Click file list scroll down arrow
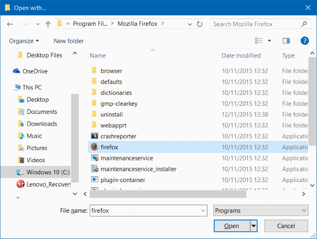The height and width of the screenshot is (239, 317). point(312,185)
